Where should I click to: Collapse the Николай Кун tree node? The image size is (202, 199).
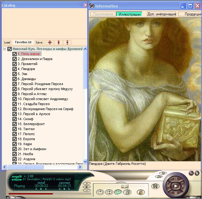(x=4, y=49)
